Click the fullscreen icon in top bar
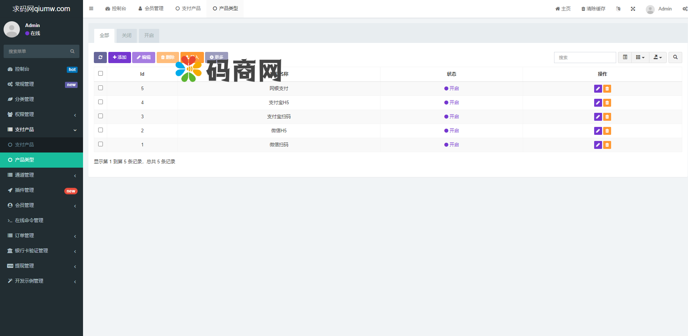 tap(633, 9)
